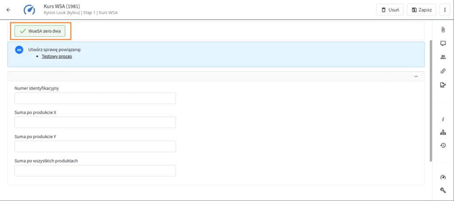
Task: Open attachments via the paperclip icon
Action: coord(442,30)
